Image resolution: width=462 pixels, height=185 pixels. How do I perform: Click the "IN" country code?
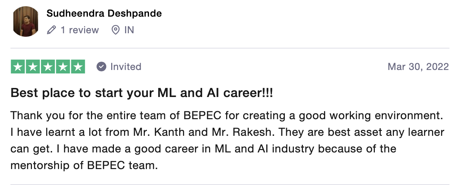click(129, 30)
